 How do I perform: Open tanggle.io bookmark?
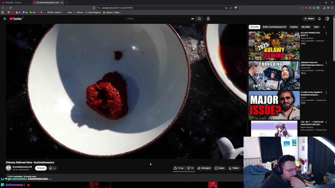93,12
